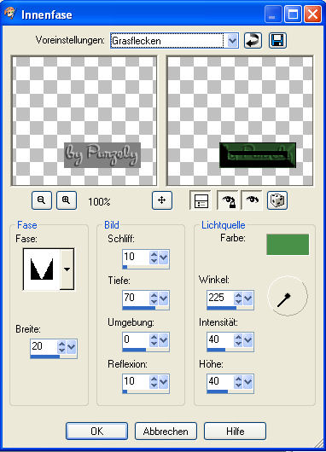Click the Breite value field showing 20
326x452 pixels.
(44, 346)
